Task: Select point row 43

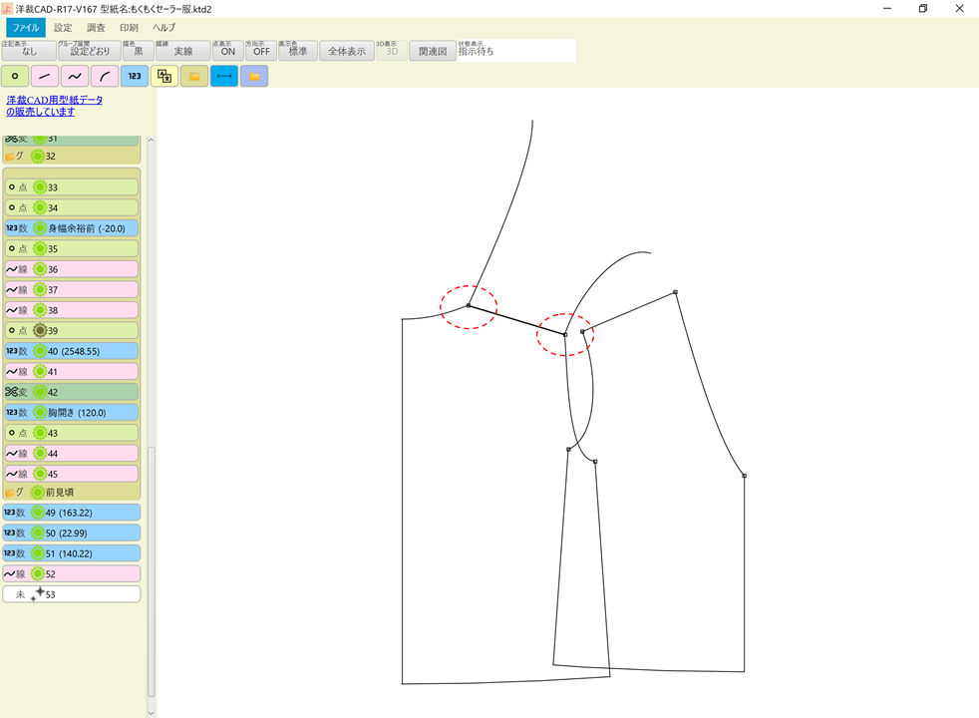Action: coord(71,433)
